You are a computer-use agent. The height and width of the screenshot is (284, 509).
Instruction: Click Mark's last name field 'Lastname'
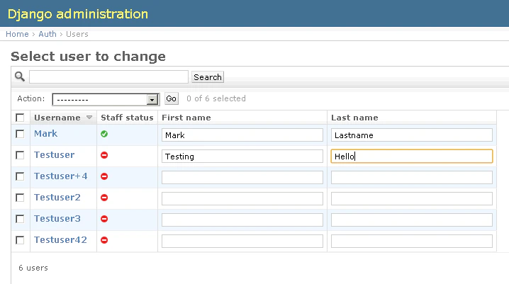pyautogui.click(x=412, y=135)
